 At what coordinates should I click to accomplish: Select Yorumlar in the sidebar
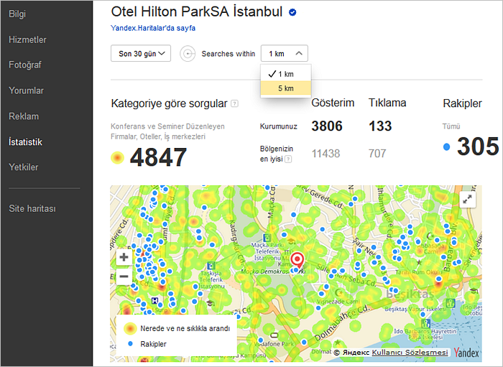coord(26,90)
